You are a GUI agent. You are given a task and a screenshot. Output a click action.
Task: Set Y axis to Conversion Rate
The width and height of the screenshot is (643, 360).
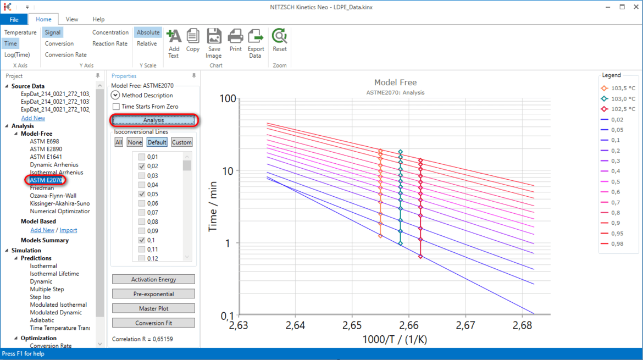[65, 54]
